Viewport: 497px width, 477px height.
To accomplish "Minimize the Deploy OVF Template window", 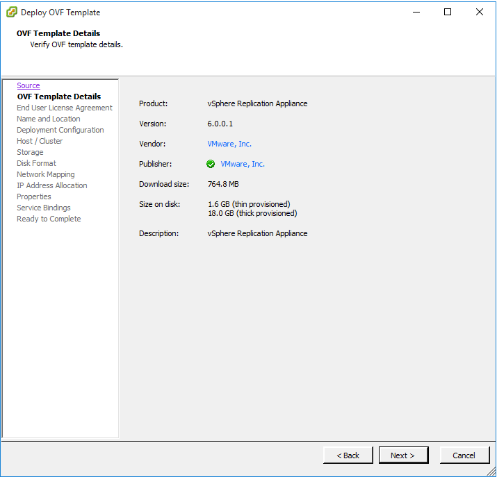I will pyautogui.click(x=416, y=12).
